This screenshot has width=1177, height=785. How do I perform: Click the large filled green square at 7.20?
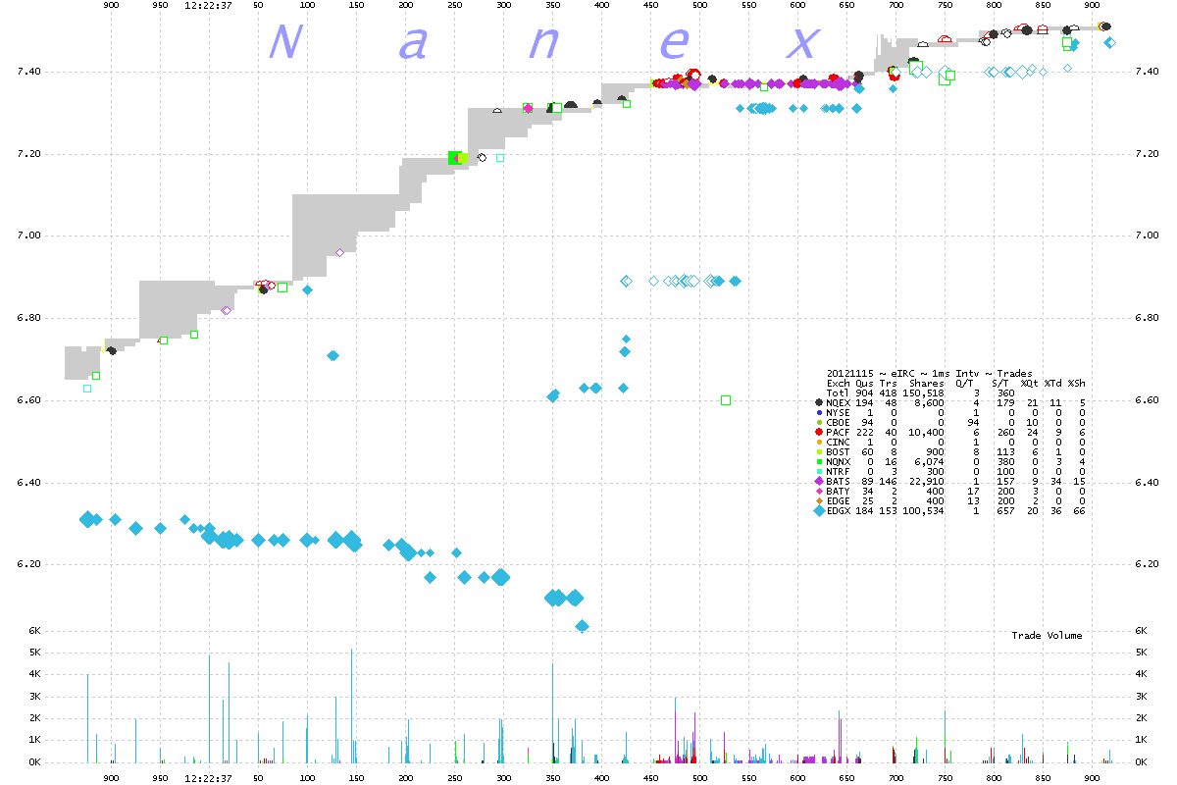(454, 157)
